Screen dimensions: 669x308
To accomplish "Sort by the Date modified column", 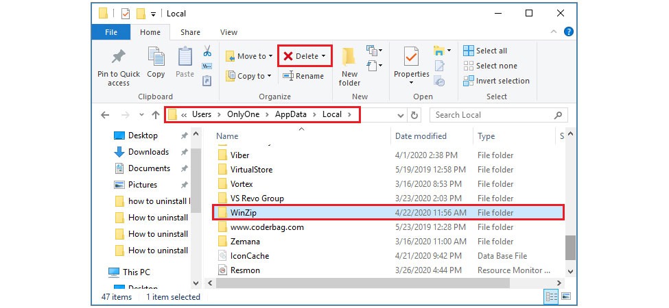I will pos(421,136).
